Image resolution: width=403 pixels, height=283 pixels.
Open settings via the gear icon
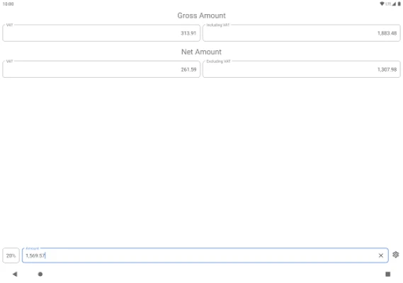pyautogui.click(x=395, y=255)
